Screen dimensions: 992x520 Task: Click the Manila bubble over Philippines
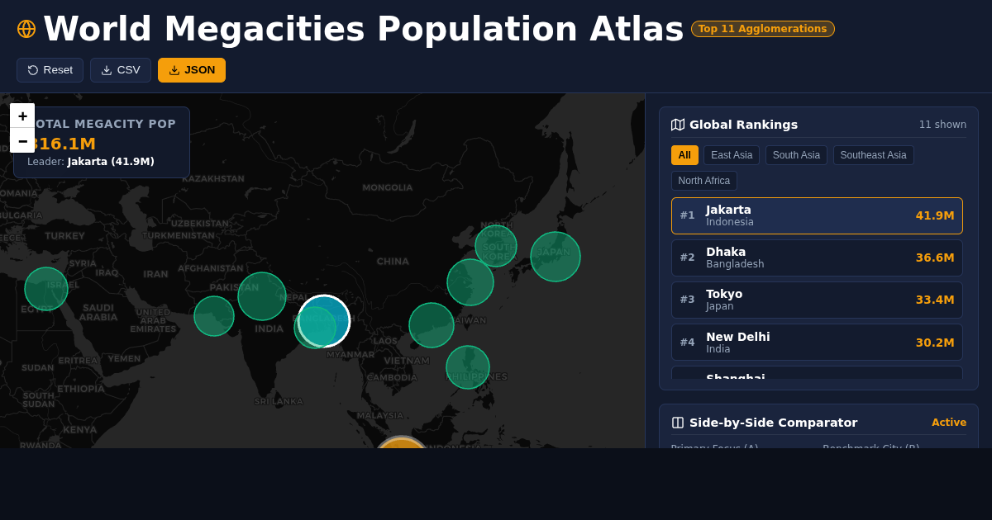tap(468, 367)
